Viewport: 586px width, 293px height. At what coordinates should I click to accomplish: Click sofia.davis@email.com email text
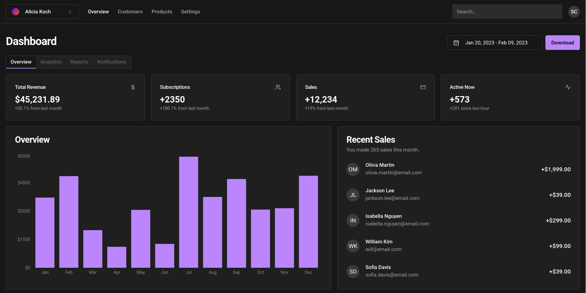392,275
